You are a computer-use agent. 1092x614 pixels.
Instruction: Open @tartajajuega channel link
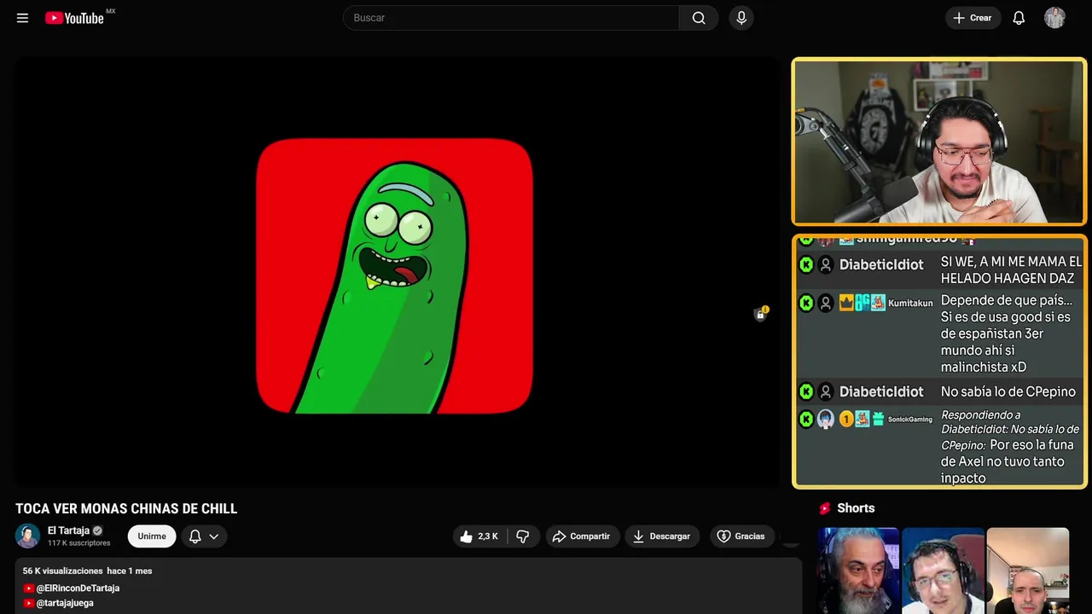tap(65, 603)
